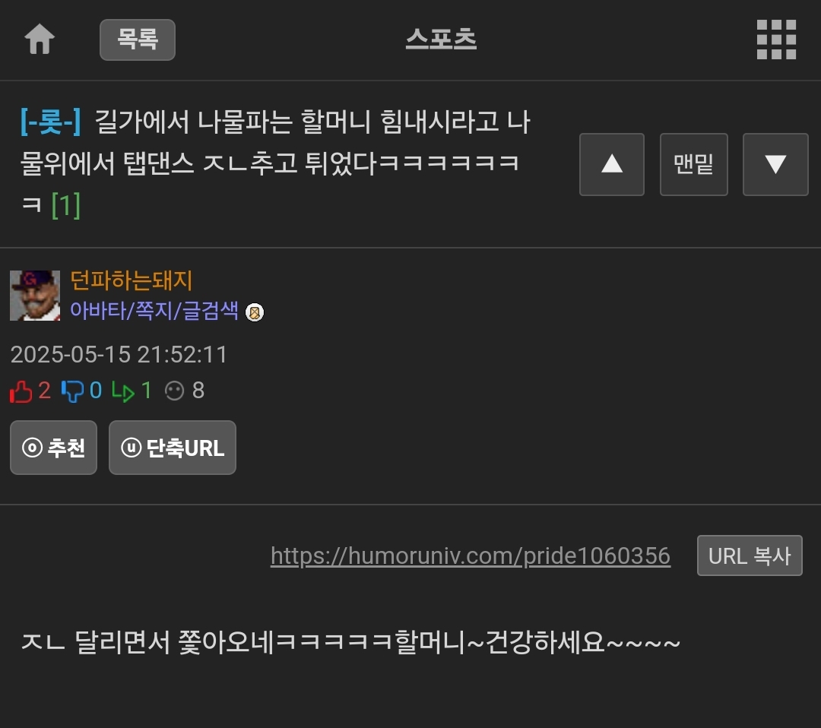Open 아바타/쪽지/글검색 user options
The width and height of the screenshot is (821, 728).
point(154,310)
